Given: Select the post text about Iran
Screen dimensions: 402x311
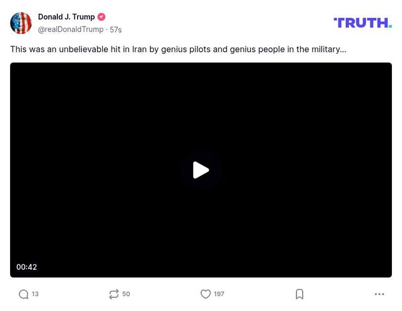Looking at the screenshot, I should click(178, 49).
